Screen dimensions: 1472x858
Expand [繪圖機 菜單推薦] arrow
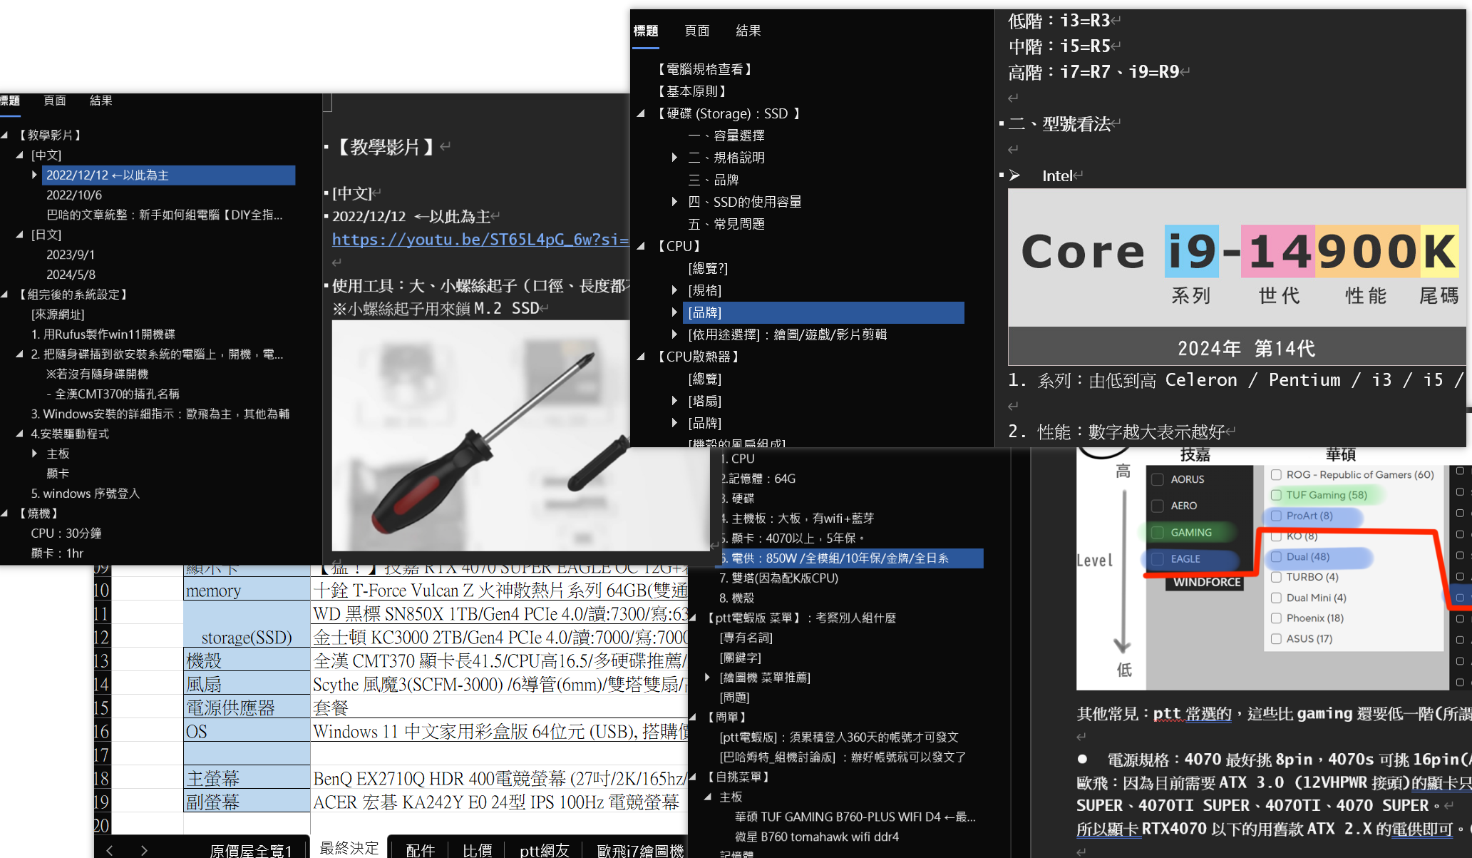coord(707,677)
